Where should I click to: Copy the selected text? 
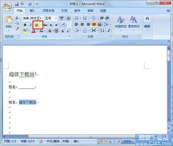[17, 23]
